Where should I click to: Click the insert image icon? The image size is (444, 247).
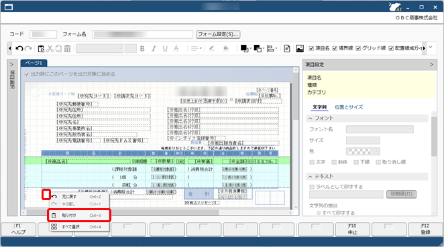[x=300, y=49]
